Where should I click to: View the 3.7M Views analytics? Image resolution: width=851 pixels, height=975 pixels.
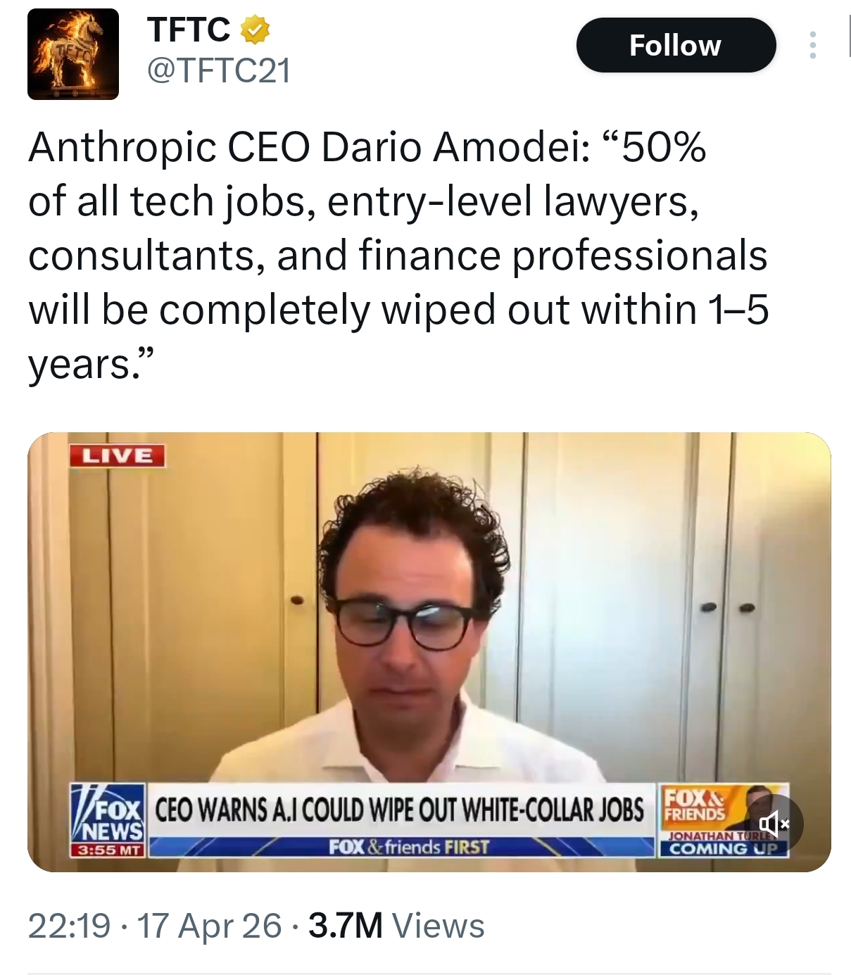coord(396,925)
